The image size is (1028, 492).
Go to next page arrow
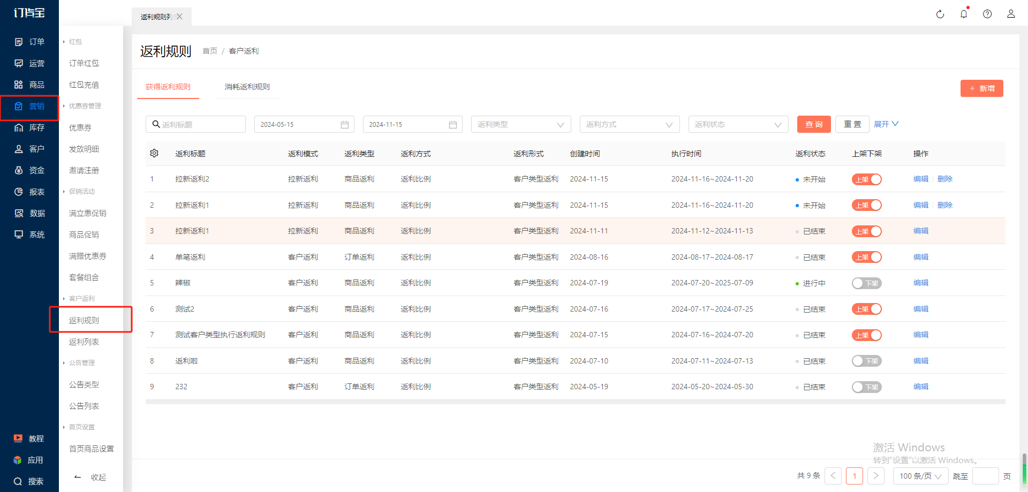(876, 475)
